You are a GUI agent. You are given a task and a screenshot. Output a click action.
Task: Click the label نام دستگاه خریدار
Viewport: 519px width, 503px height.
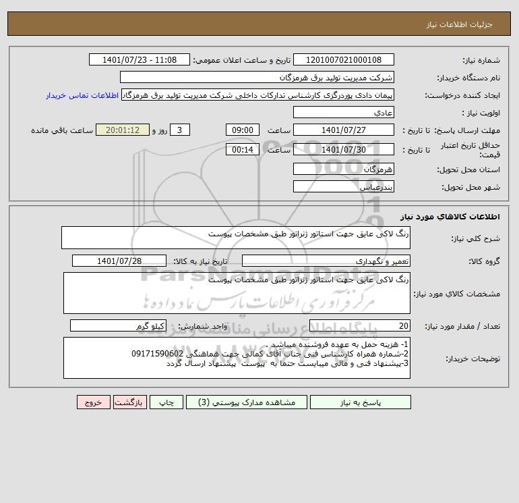[468, 78]
